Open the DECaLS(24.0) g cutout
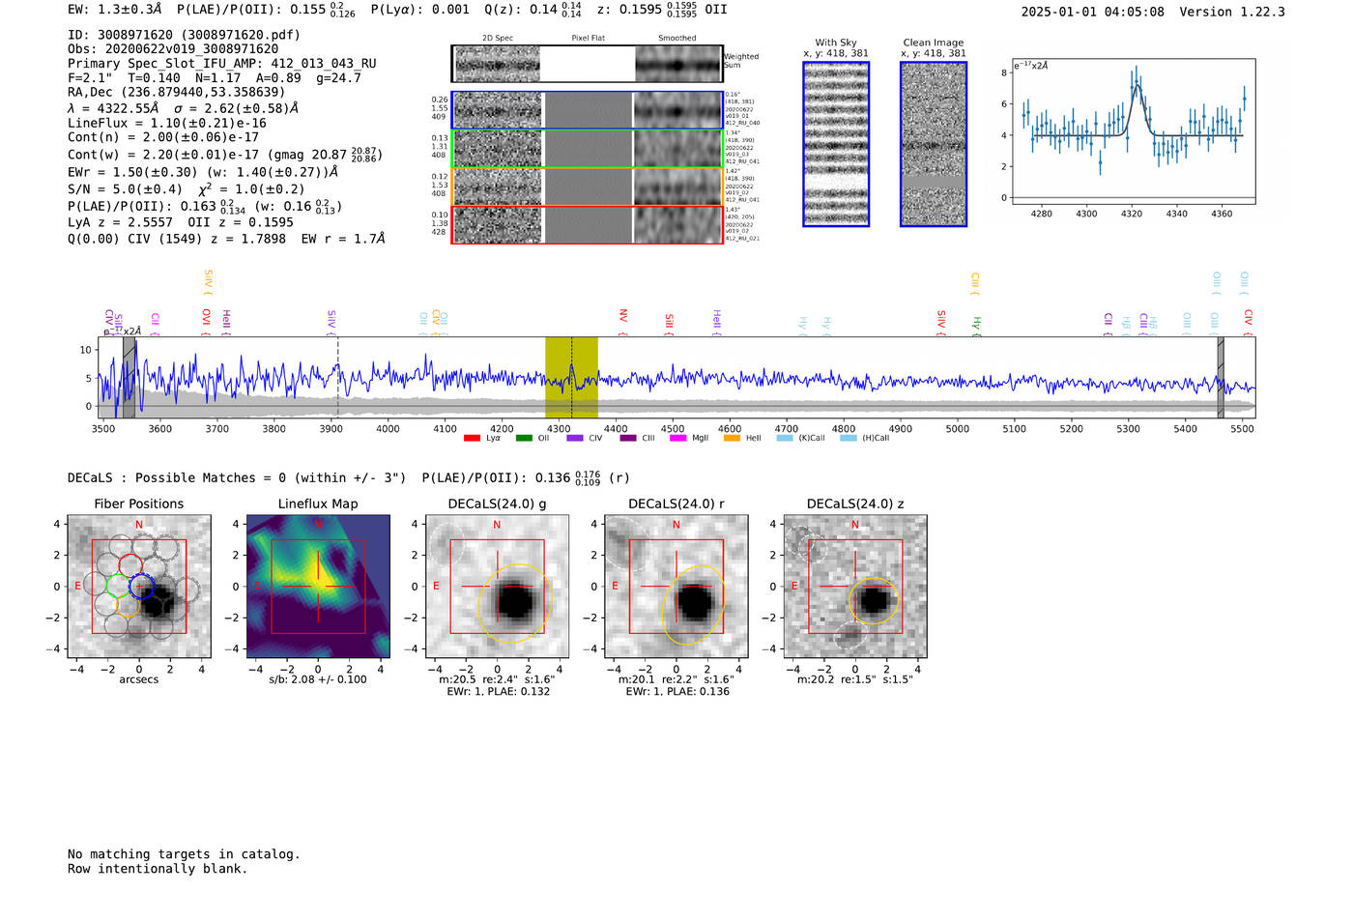The height and width of the screenshot is (921, 1353). click(497, 587)
